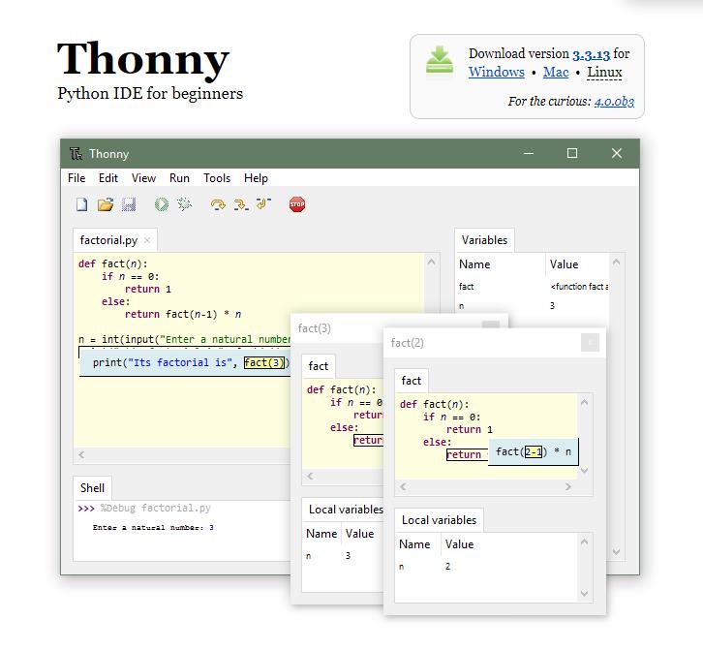
Task: Click the Step into debug icon
Action: 241,204
